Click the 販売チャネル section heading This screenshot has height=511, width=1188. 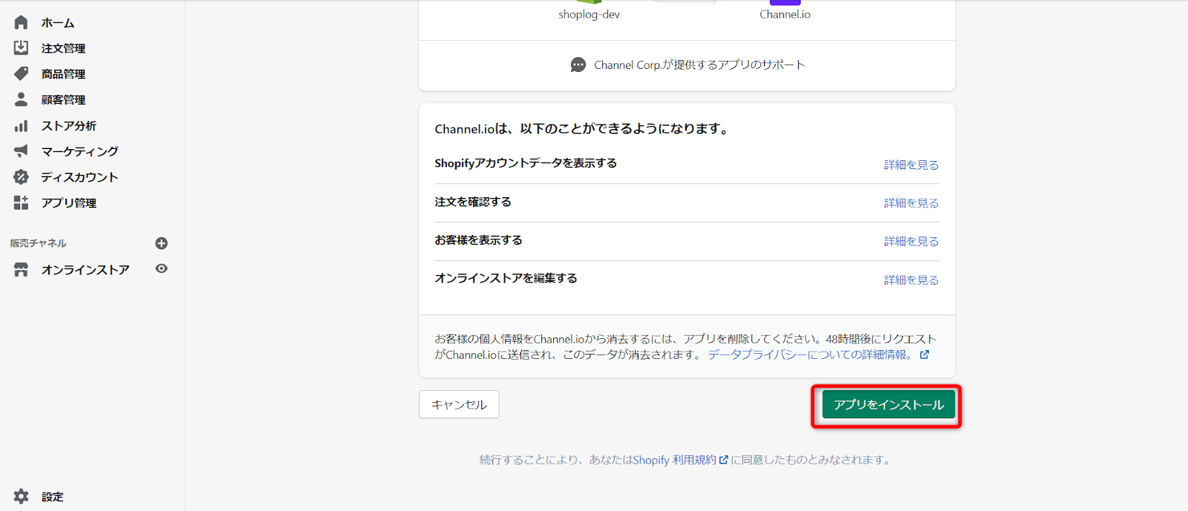pyautogui.click(x=39, y=243)
